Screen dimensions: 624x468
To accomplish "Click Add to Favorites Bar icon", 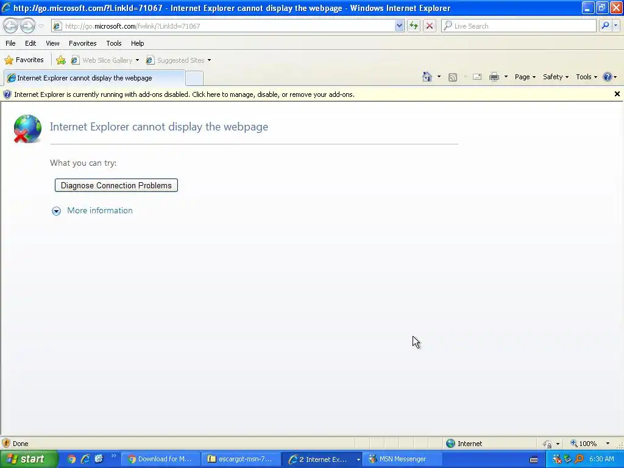I will [x=61, y=60].
